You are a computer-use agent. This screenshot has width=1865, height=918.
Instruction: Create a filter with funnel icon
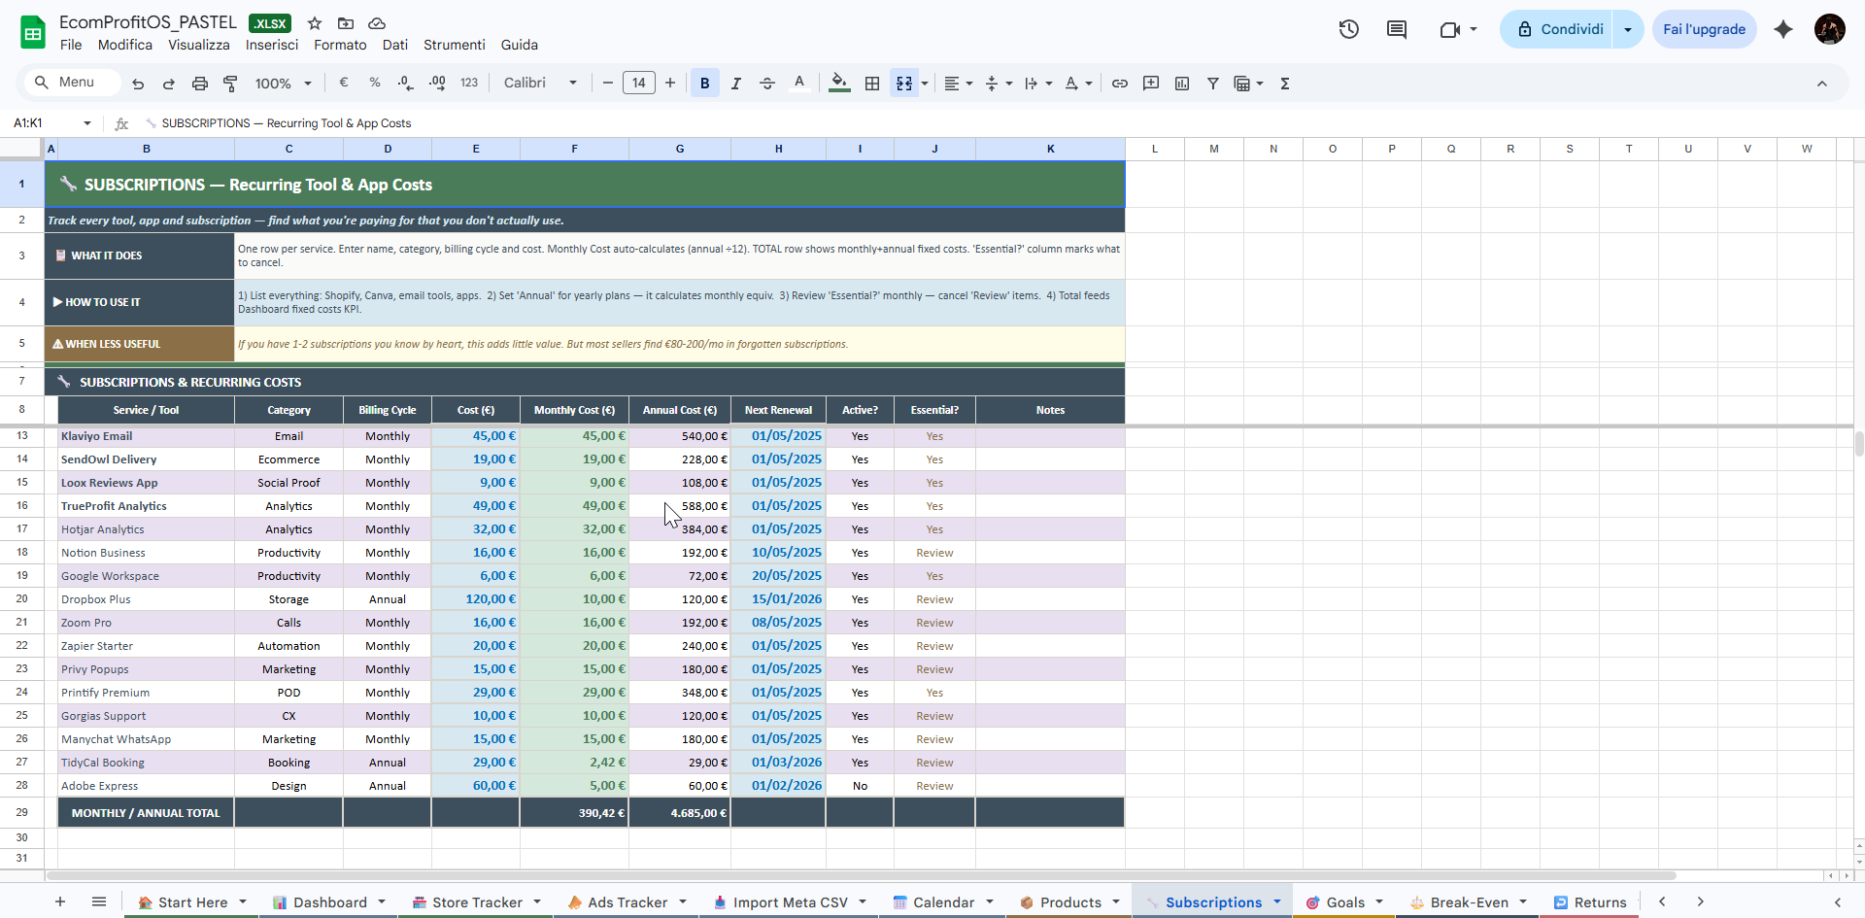(x=1213, y=84)
